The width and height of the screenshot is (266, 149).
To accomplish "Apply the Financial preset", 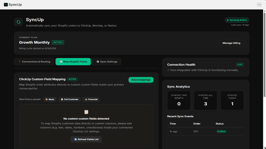I will point(91,99).
